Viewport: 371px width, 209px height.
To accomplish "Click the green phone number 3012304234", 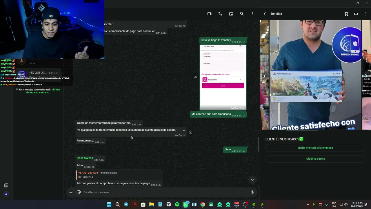I will tap(85, 158).
